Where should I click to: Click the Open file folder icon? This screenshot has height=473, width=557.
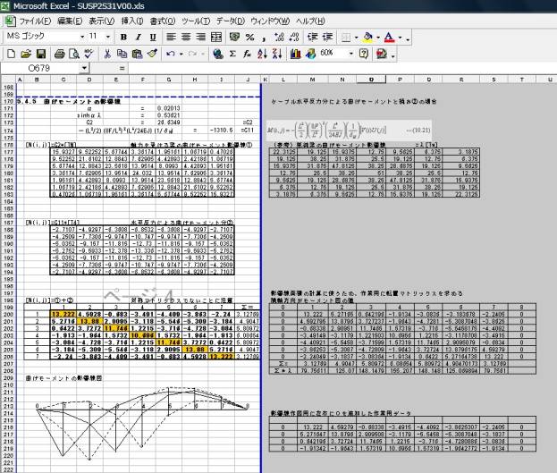(x=26, y=54)
